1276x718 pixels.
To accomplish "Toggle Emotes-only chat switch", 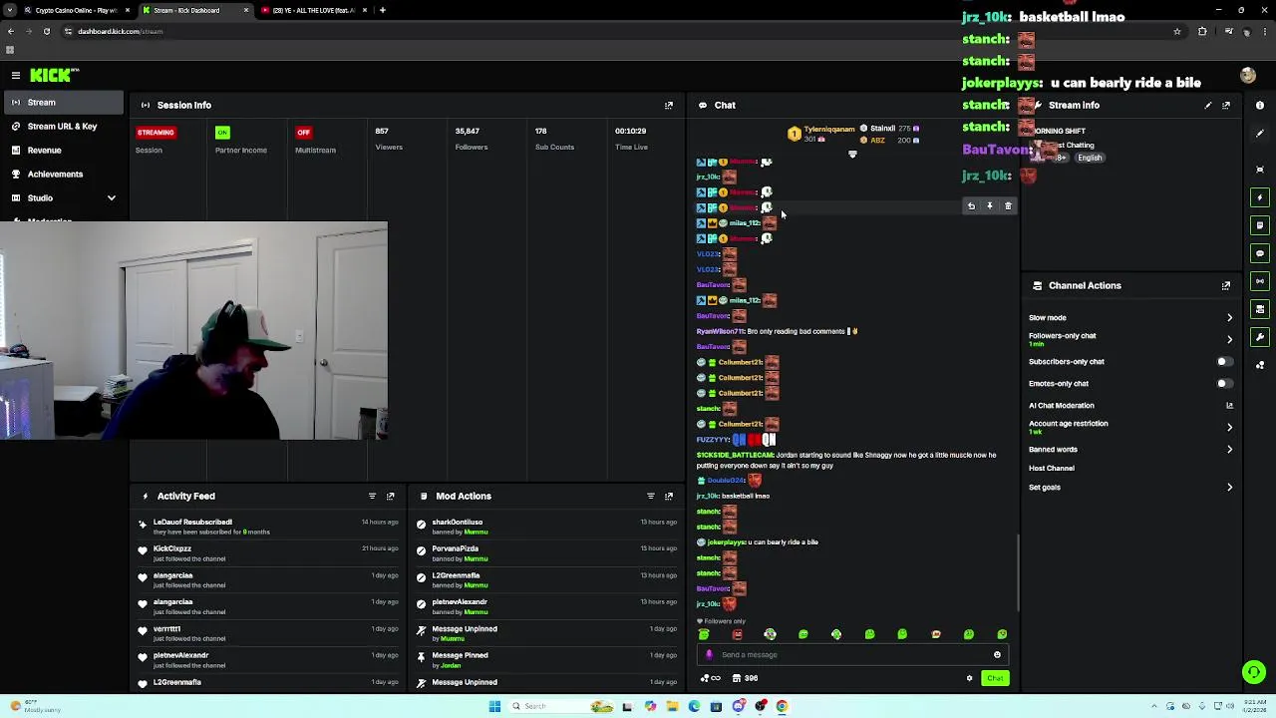I will click(1224, 384).
